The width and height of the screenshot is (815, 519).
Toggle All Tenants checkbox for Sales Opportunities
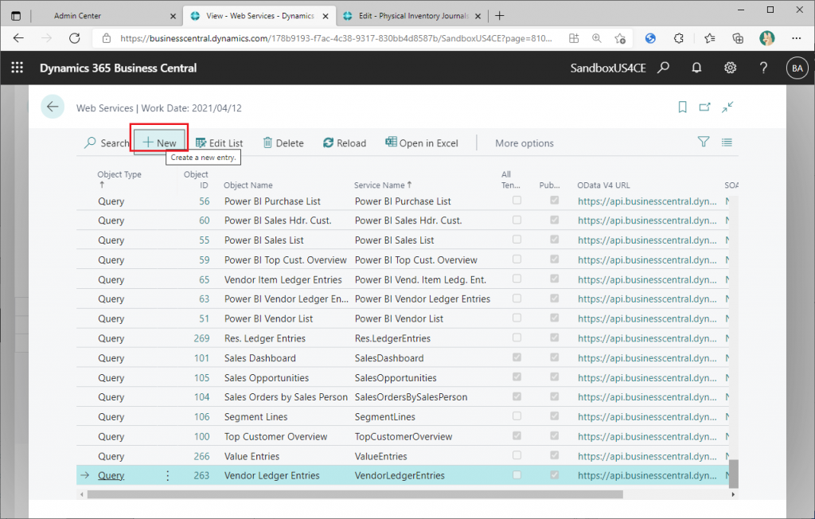(517, 377)
